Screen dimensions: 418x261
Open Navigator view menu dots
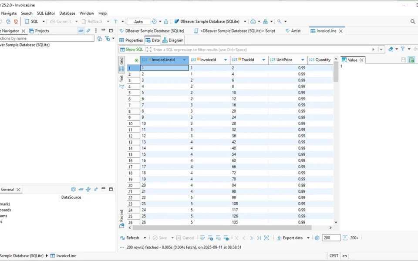[96, 30]
